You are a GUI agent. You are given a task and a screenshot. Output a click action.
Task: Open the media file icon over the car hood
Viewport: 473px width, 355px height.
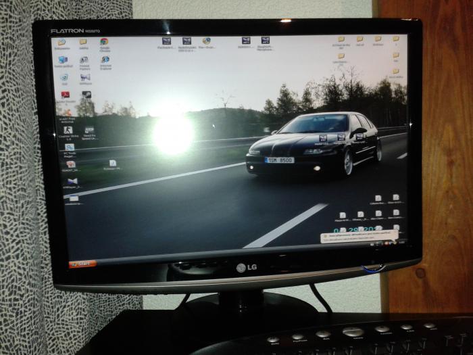click(323, 137)
